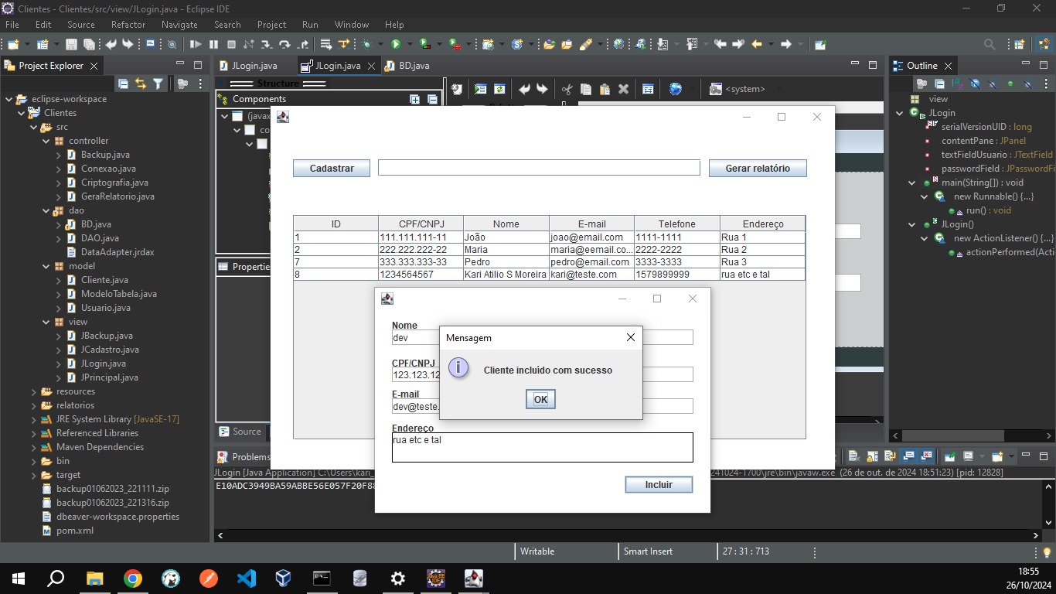
Task: Click the Open Type folder icon
Action: tap(549, 44)
